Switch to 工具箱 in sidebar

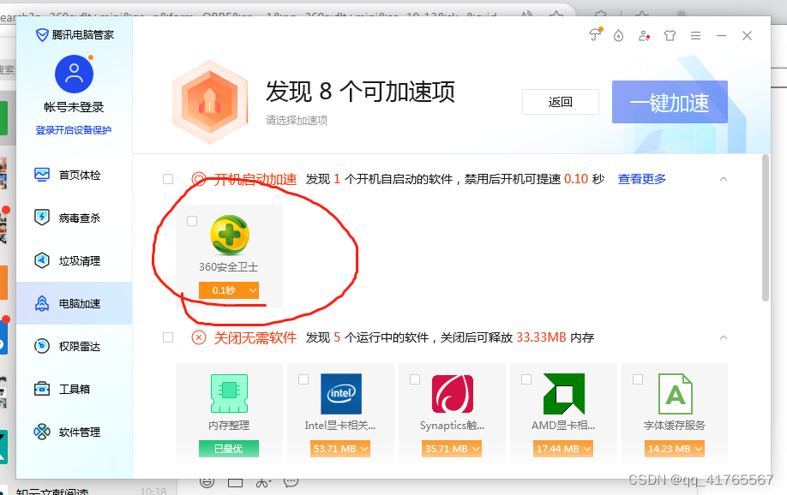tap(75, 389)
